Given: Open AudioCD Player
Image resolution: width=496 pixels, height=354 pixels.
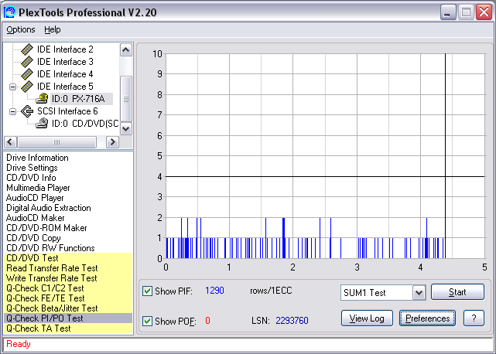Looking at the screenshot, I should point(35,198).
